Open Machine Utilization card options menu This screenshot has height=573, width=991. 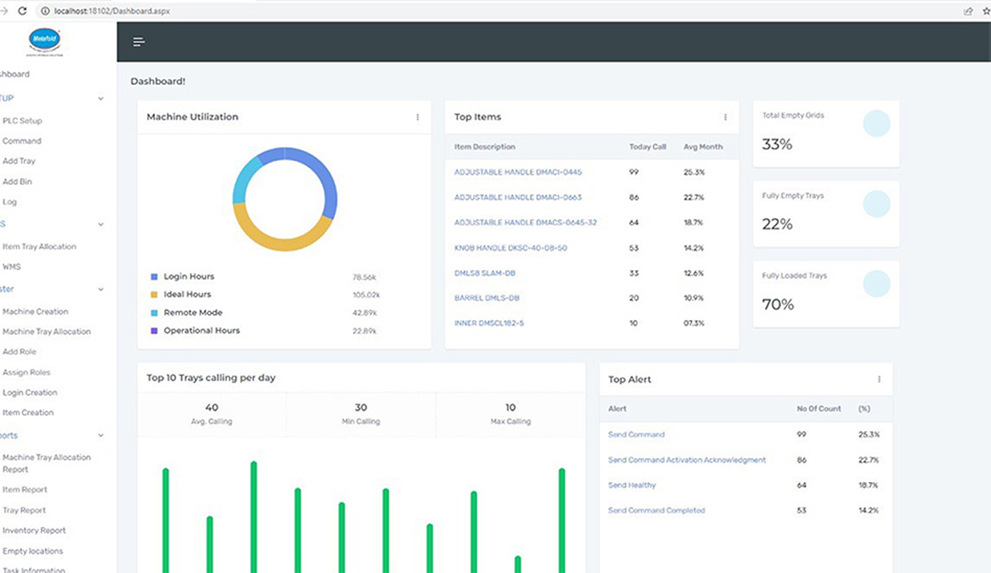(417, 117)
